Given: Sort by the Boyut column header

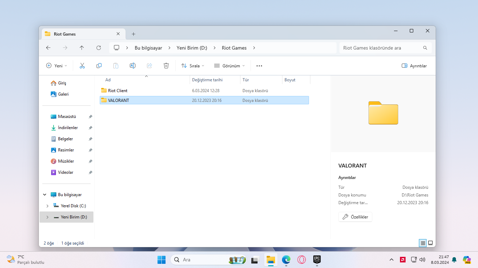Looking at the screenshot, I should (296, 80).
